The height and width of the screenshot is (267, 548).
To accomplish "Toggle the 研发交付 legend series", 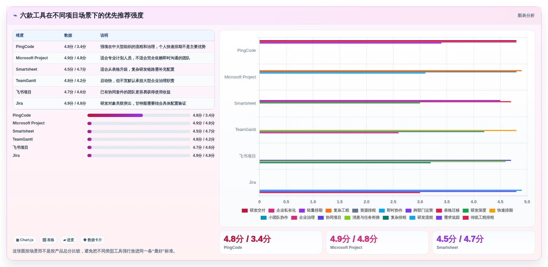I will click(253, 211).
